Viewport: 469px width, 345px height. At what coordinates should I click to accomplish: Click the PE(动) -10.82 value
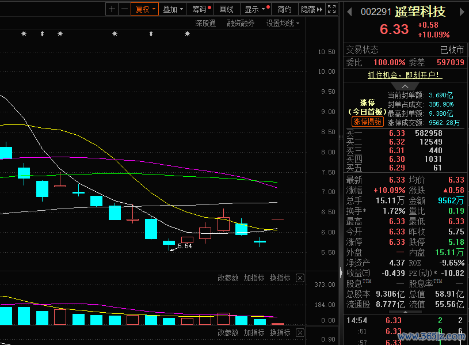pos(452,273)
